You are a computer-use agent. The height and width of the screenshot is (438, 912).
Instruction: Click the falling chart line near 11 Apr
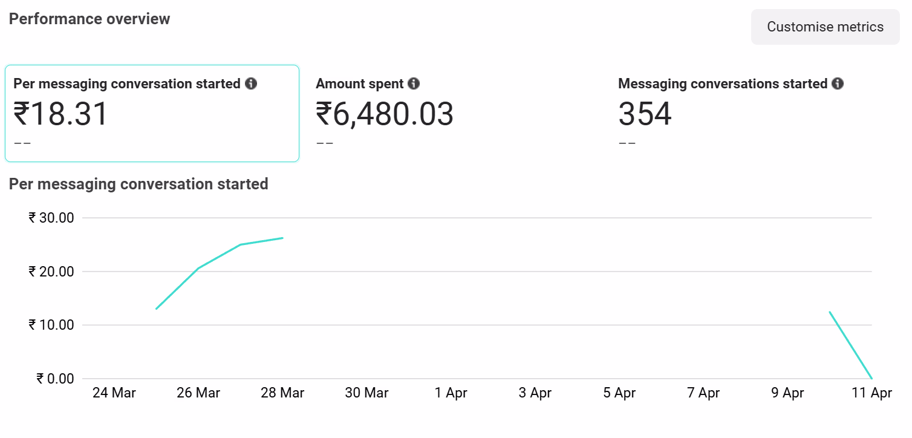(x=851, y=345)
